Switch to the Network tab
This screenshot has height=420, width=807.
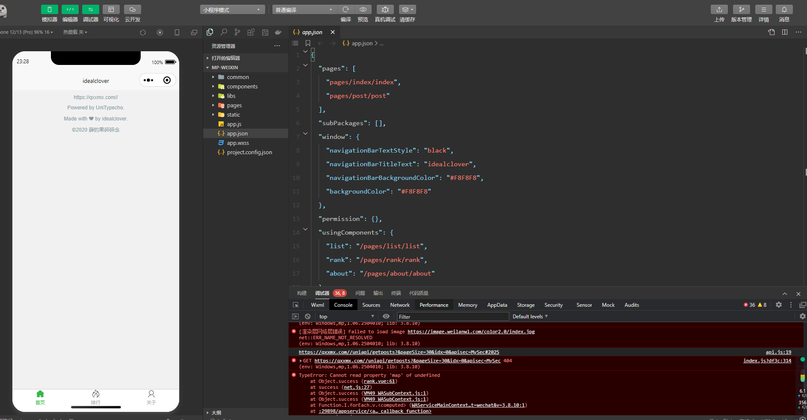[x=400, y=305]
